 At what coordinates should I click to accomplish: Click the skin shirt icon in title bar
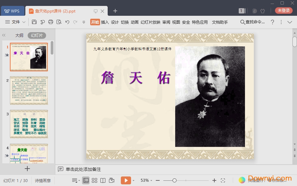click(x=262, y=11)
